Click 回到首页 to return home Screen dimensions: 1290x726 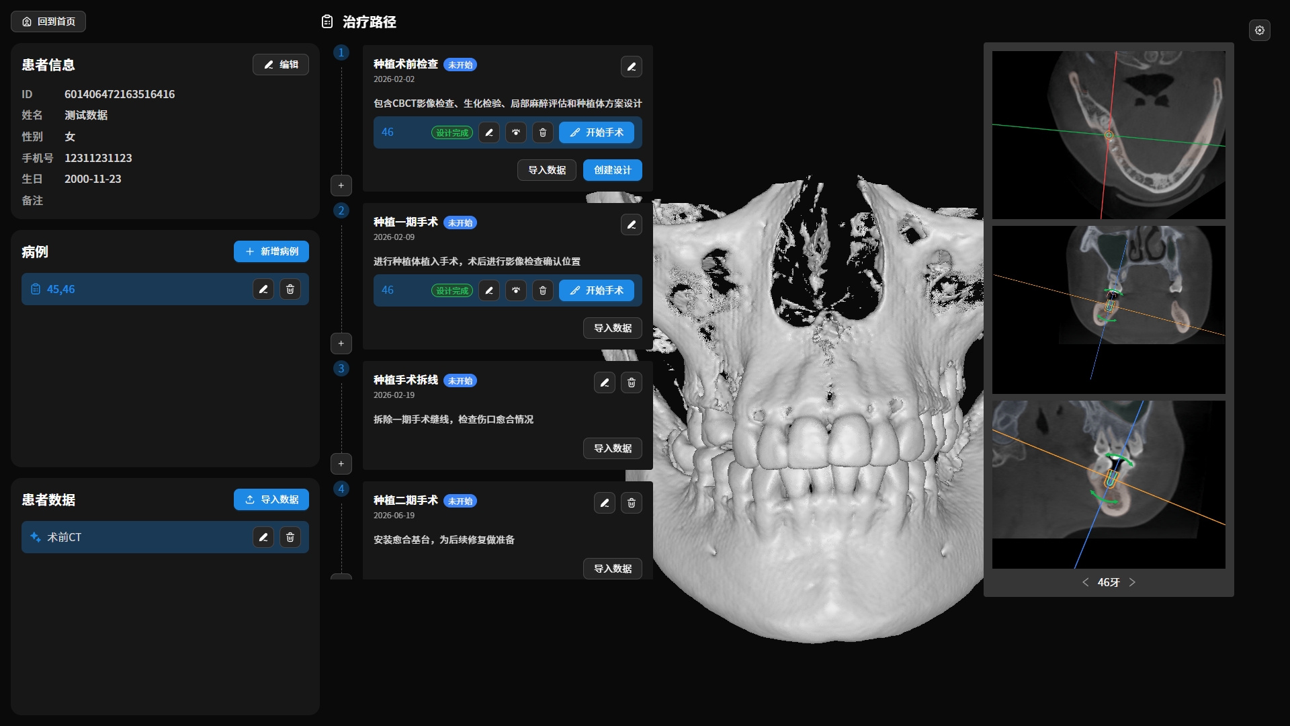(48, 22)
